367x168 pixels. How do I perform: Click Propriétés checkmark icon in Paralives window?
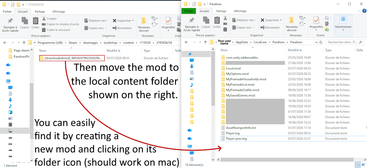pos(316,20)
